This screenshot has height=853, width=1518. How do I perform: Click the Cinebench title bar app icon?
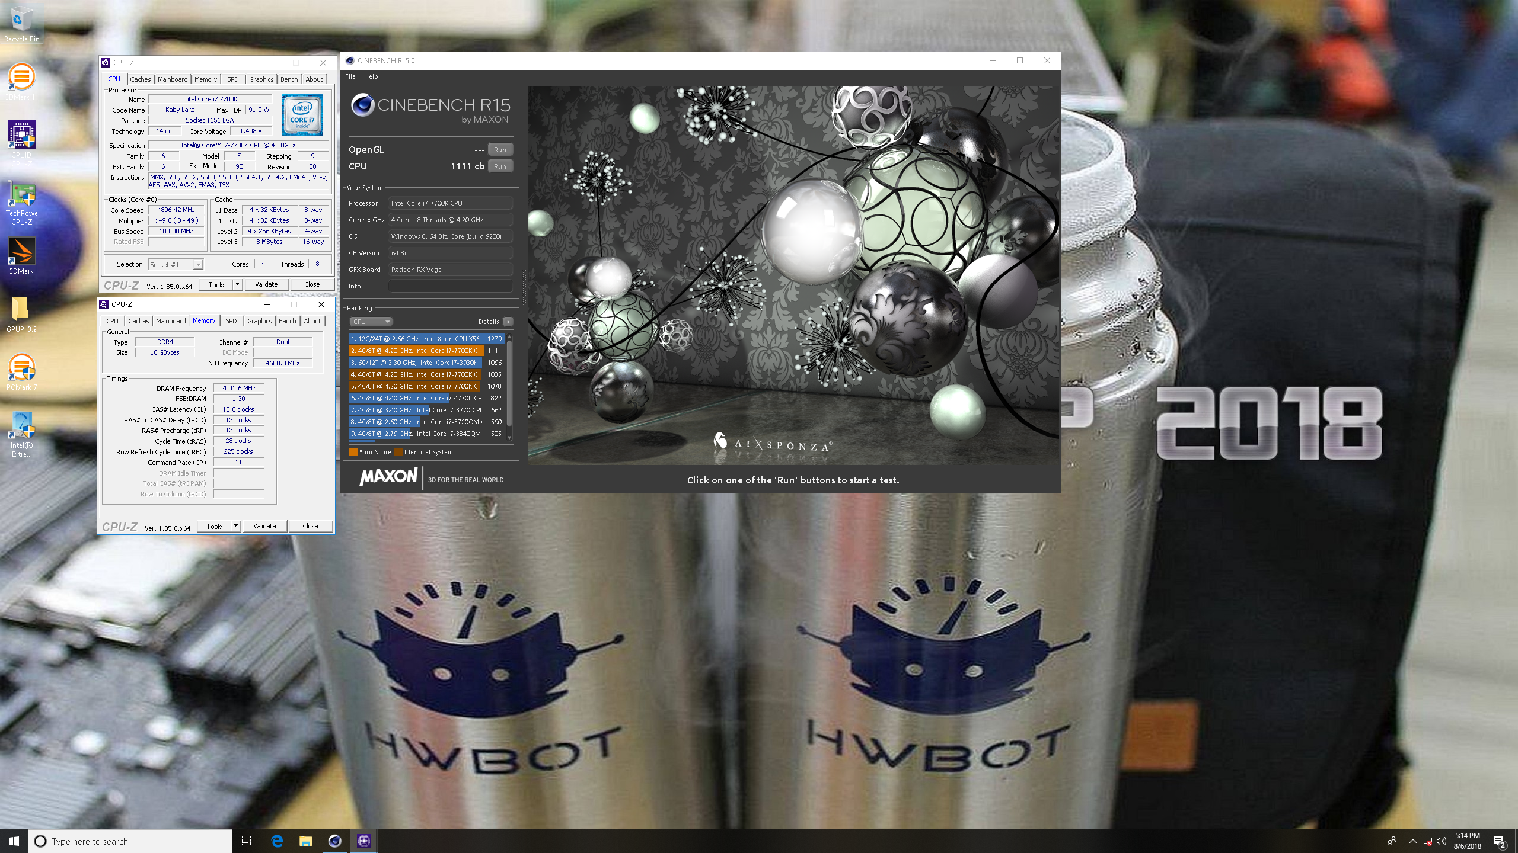pos(350,60)
